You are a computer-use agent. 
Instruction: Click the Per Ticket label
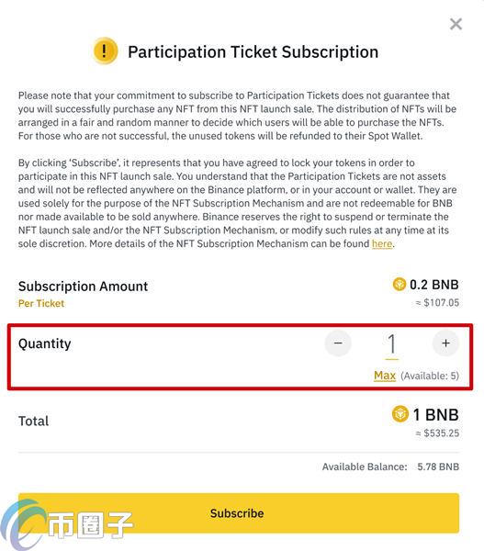pos(41,303)
